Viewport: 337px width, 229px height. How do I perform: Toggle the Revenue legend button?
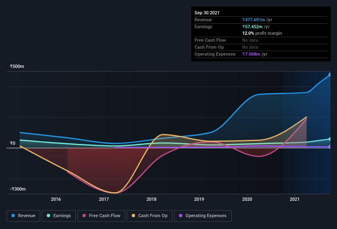click(x=23, y=216)
